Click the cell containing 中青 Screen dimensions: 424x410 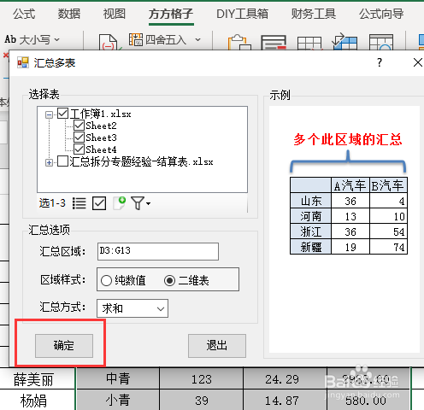click(118, 379)
